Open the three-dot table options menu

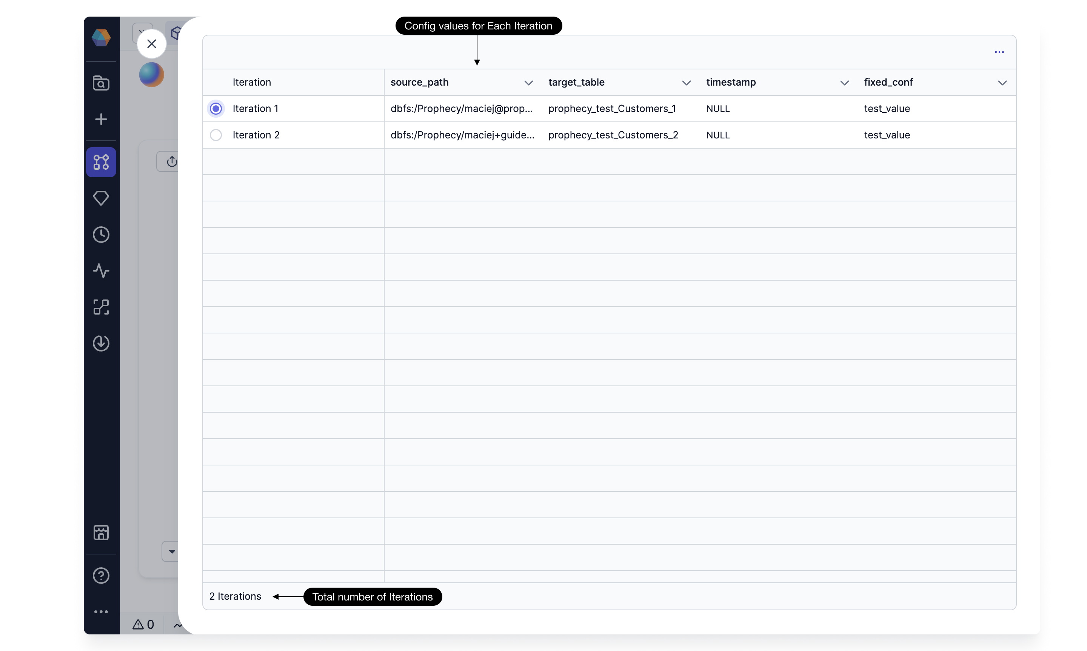tap(999, 52)
